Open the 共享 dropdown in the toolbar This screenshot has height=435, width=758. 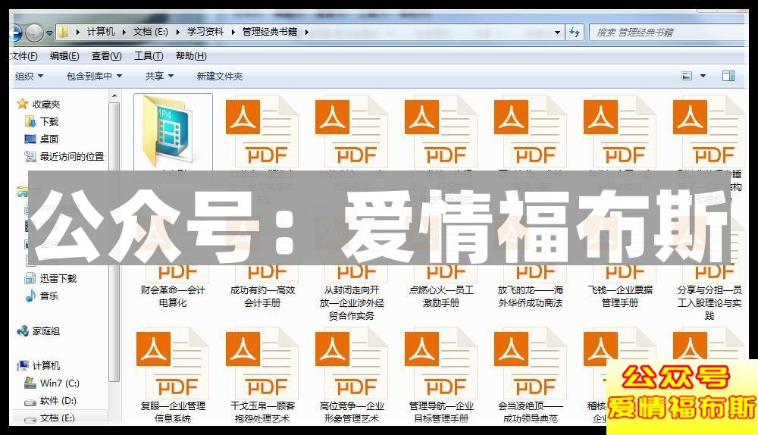pyautogui.click(x=159, y=76)
